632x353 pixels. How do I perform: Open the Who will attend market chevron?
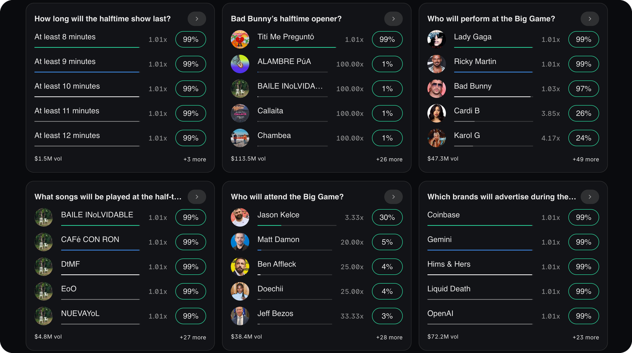click(x=393, y=197)
